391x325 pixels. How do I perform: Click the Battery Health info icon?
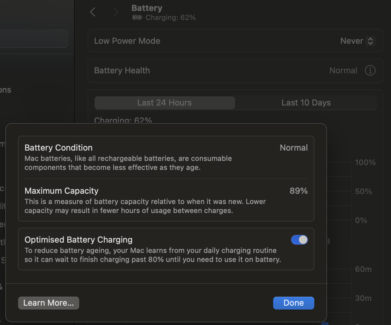pos(370,70)
